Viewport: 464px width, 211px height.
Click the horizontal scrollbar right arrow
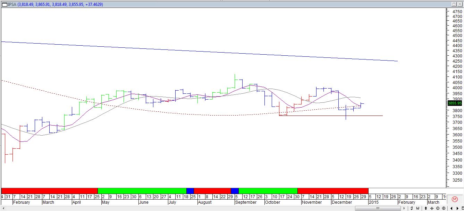pyautogui.click(x=404, y=208)
